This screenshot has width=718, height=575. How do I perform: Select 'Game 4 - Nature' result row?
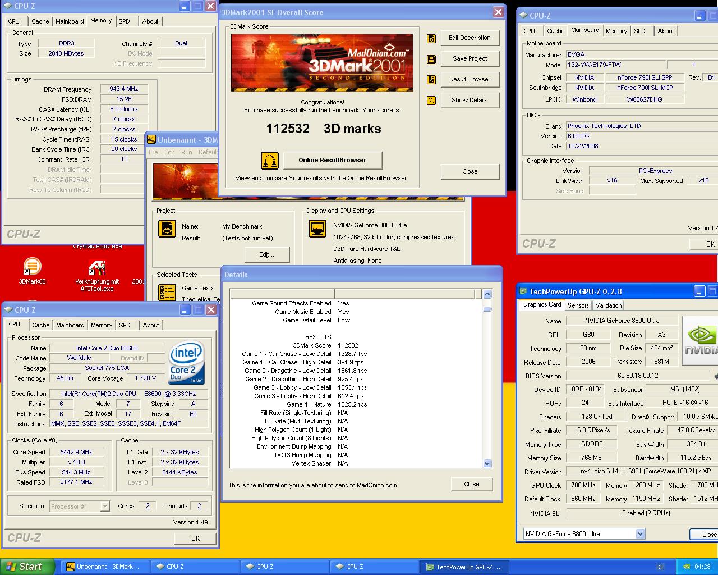coord(356,405)
